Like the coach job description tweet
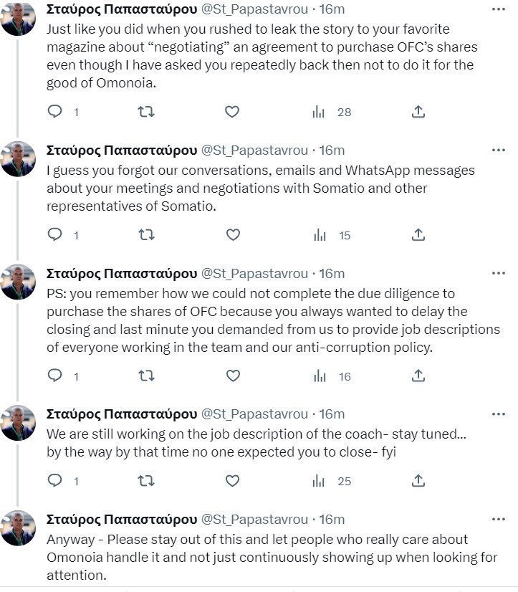The height and width of the screenshot is (592, 518). tap(232, 481)
